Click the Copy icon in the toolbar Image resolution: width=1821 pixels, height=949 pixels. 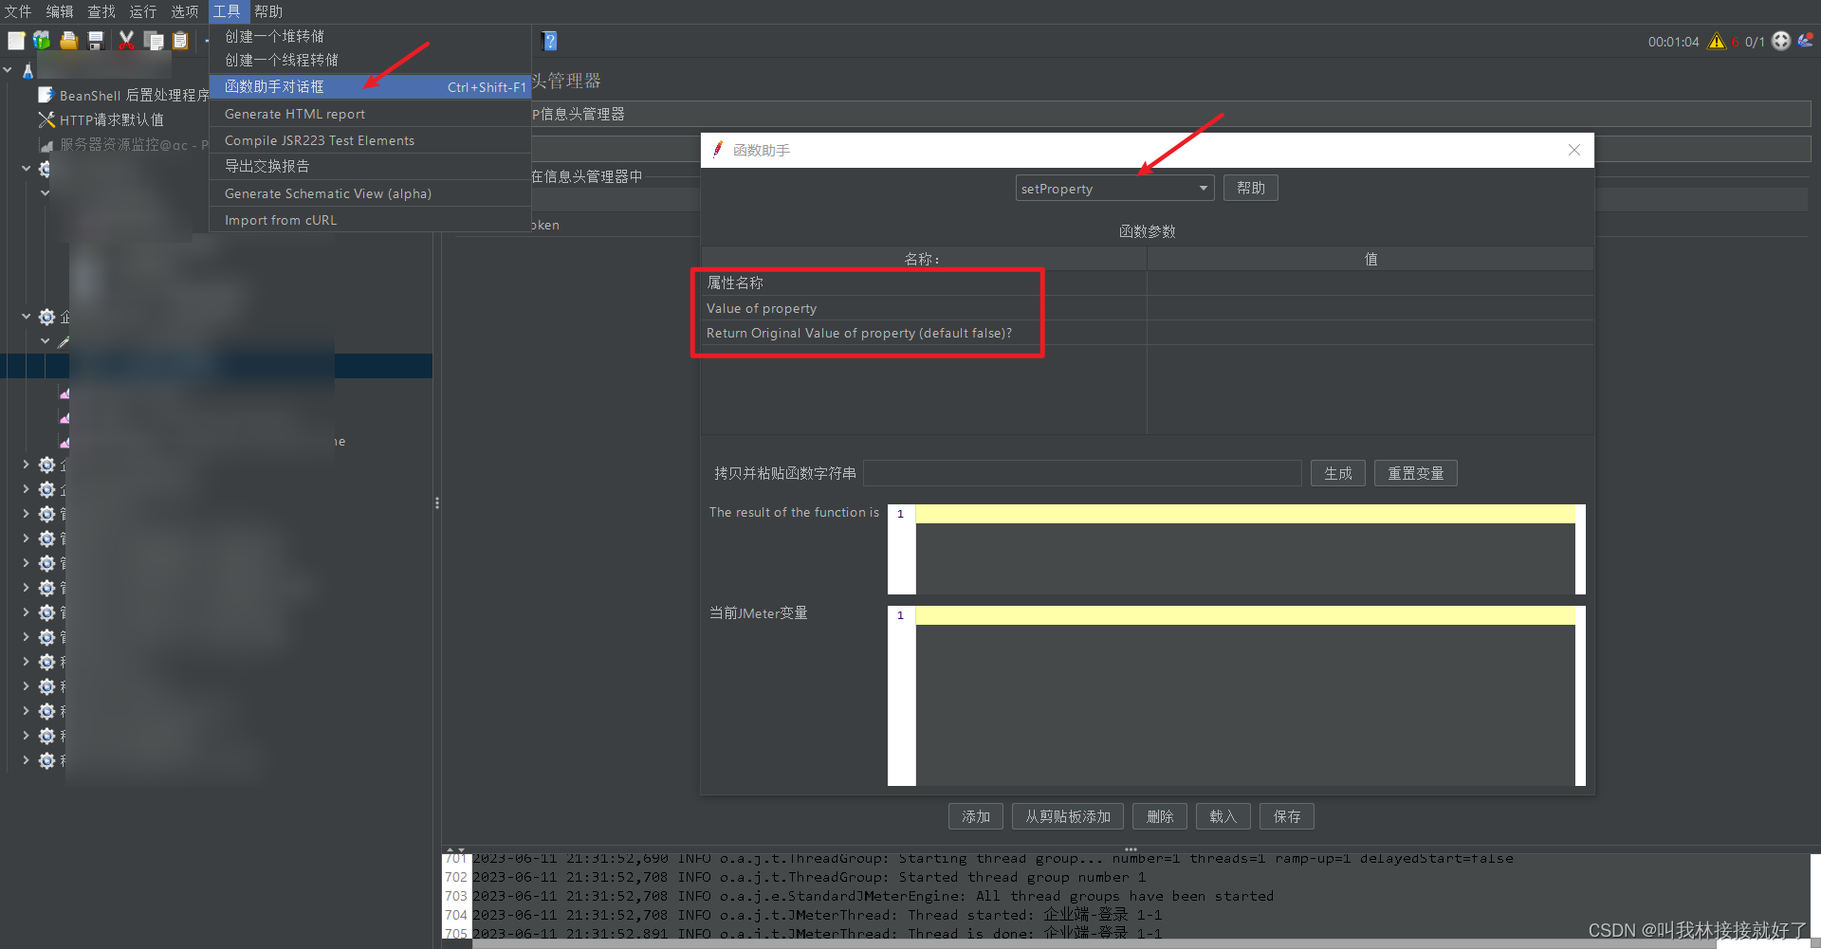click(x=154, y=41)
